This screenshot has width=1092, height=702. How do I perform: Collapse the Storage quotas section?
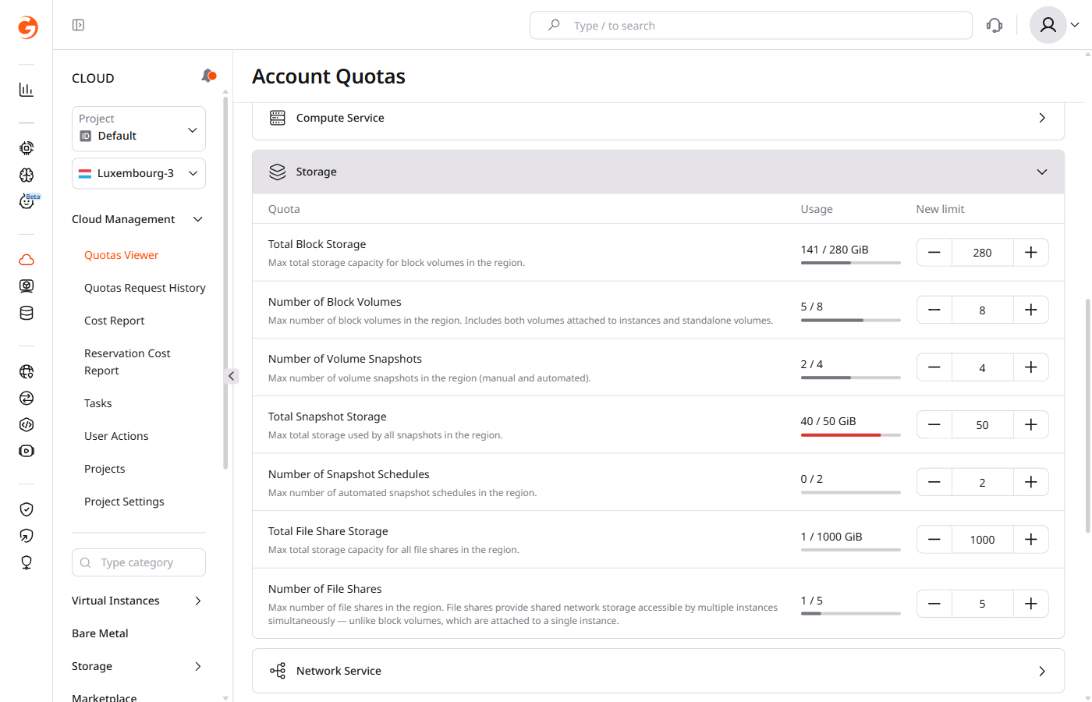pyautogui.click(x=1042, y=172)
